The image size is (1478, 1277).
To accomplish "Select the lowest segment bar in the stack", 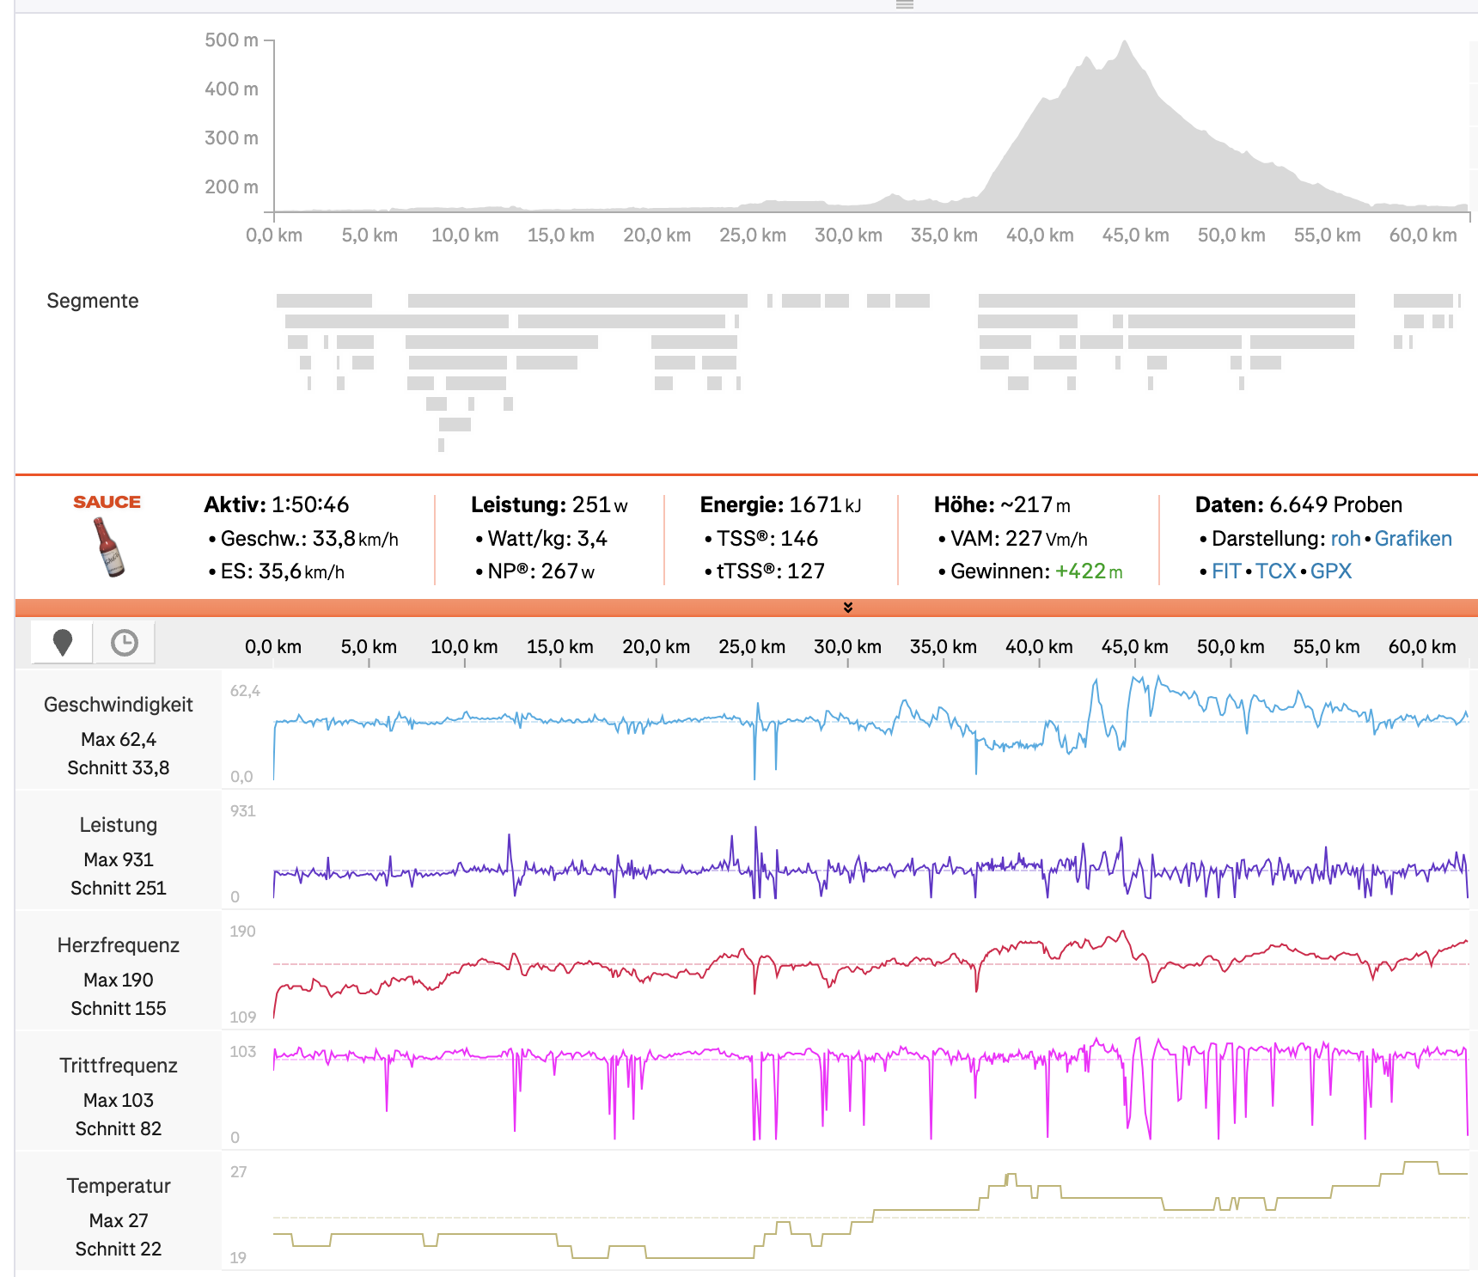I will pyautogui.click(x=441, y=445).
